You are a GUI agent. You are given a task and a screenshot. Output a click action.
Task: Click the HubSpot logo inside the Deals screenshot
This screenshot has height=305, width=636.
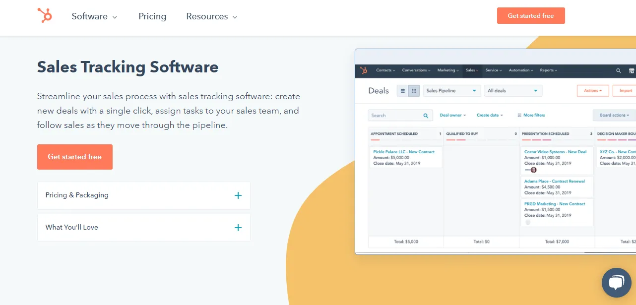point(364,70)
